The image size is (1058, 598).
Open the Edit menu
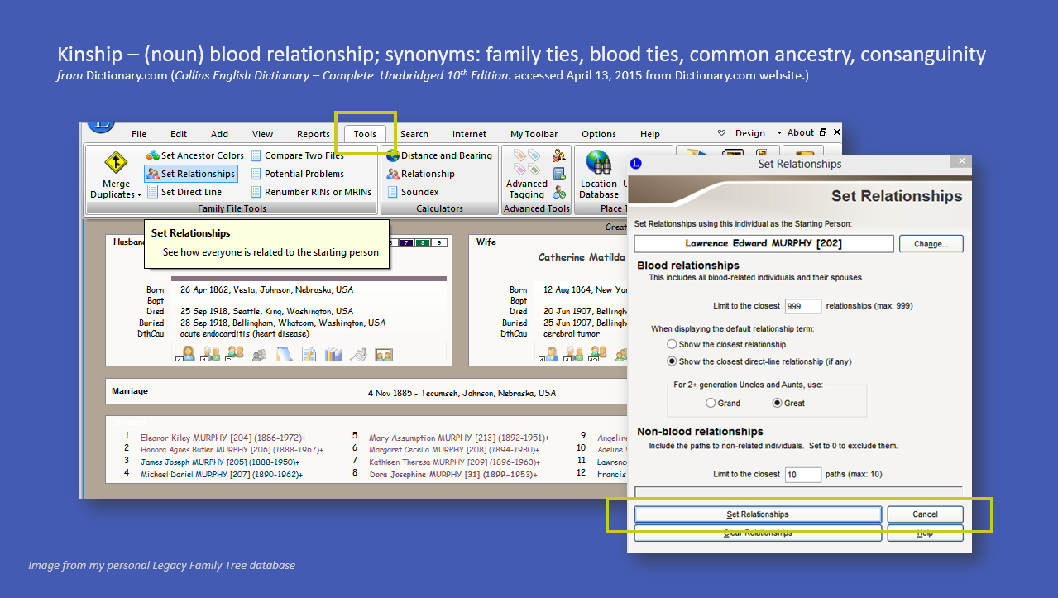pyautogui.click(x=179, y=134)
